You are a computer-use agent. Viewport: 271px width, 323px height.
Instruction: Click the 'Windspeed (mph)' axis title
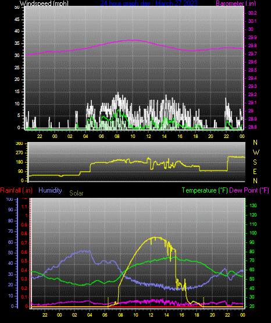tap(44, 3)
